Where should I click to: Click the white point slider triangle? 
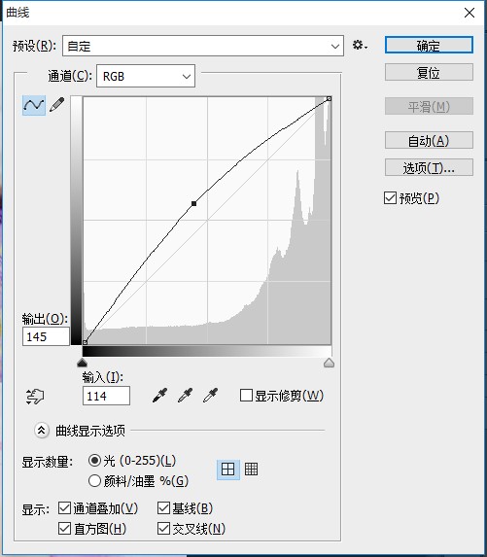(x=329, y=363)
